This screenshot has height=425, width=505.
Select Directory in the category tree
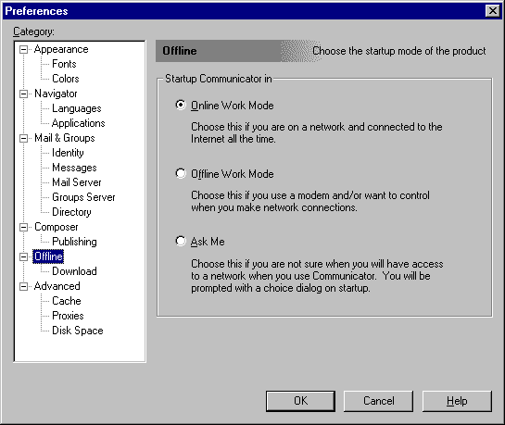point(71,212)
